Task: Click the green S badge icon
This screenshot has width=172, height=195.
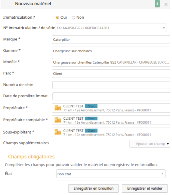Action: click(x=157, y=4)
